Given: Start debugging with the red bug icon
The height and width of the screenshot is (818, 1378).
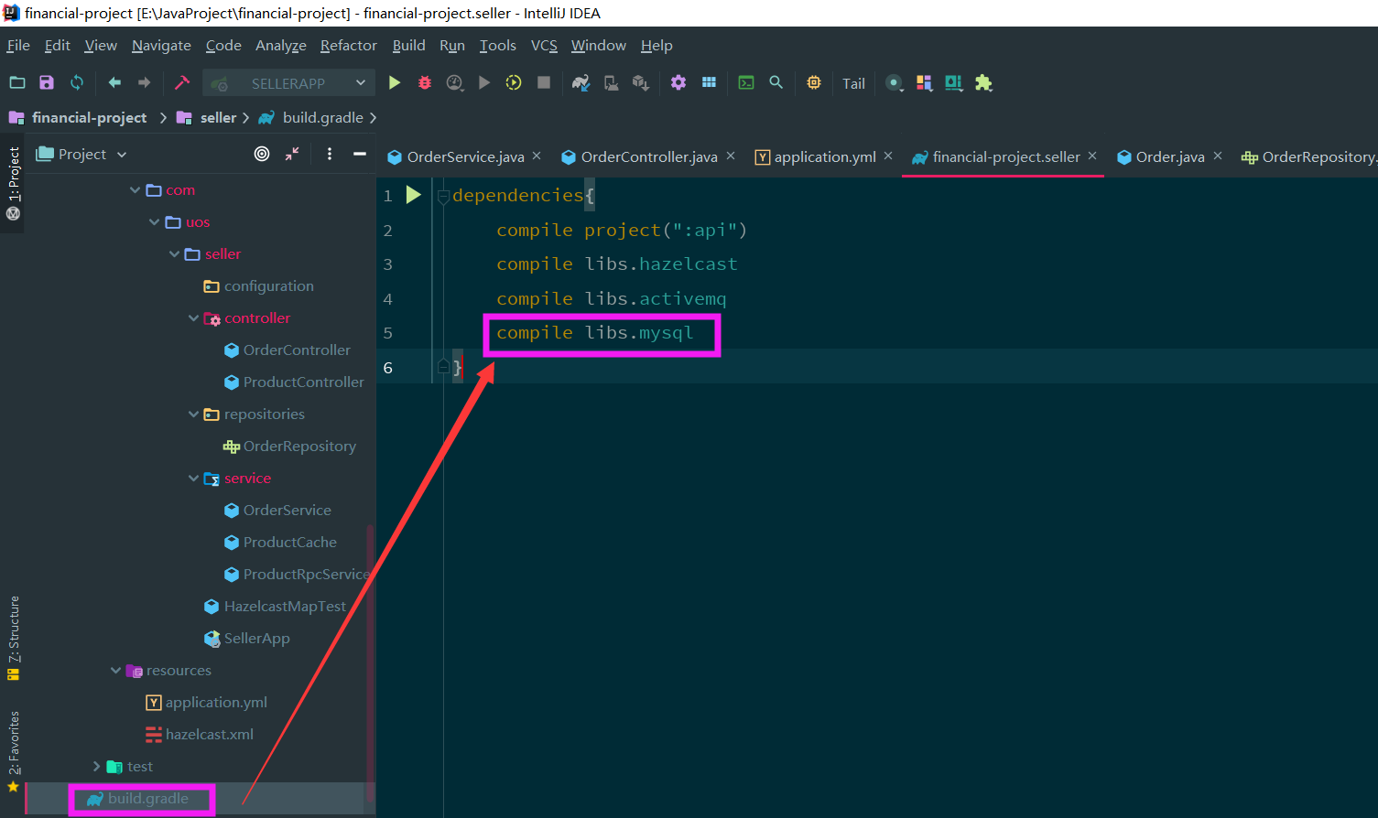Looking at the screenshot, I should coord(425,83).
